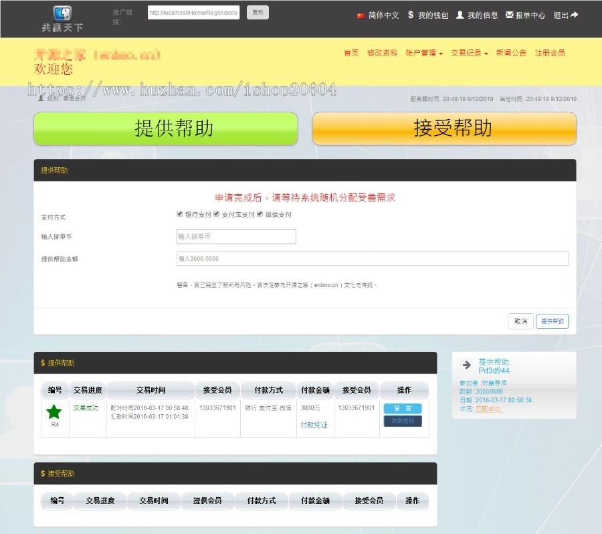The height and width of the screenshot is (534, 602).
Task: Click the arrow icon in Pd3d944 card
Action: click(x=466, y=365)
